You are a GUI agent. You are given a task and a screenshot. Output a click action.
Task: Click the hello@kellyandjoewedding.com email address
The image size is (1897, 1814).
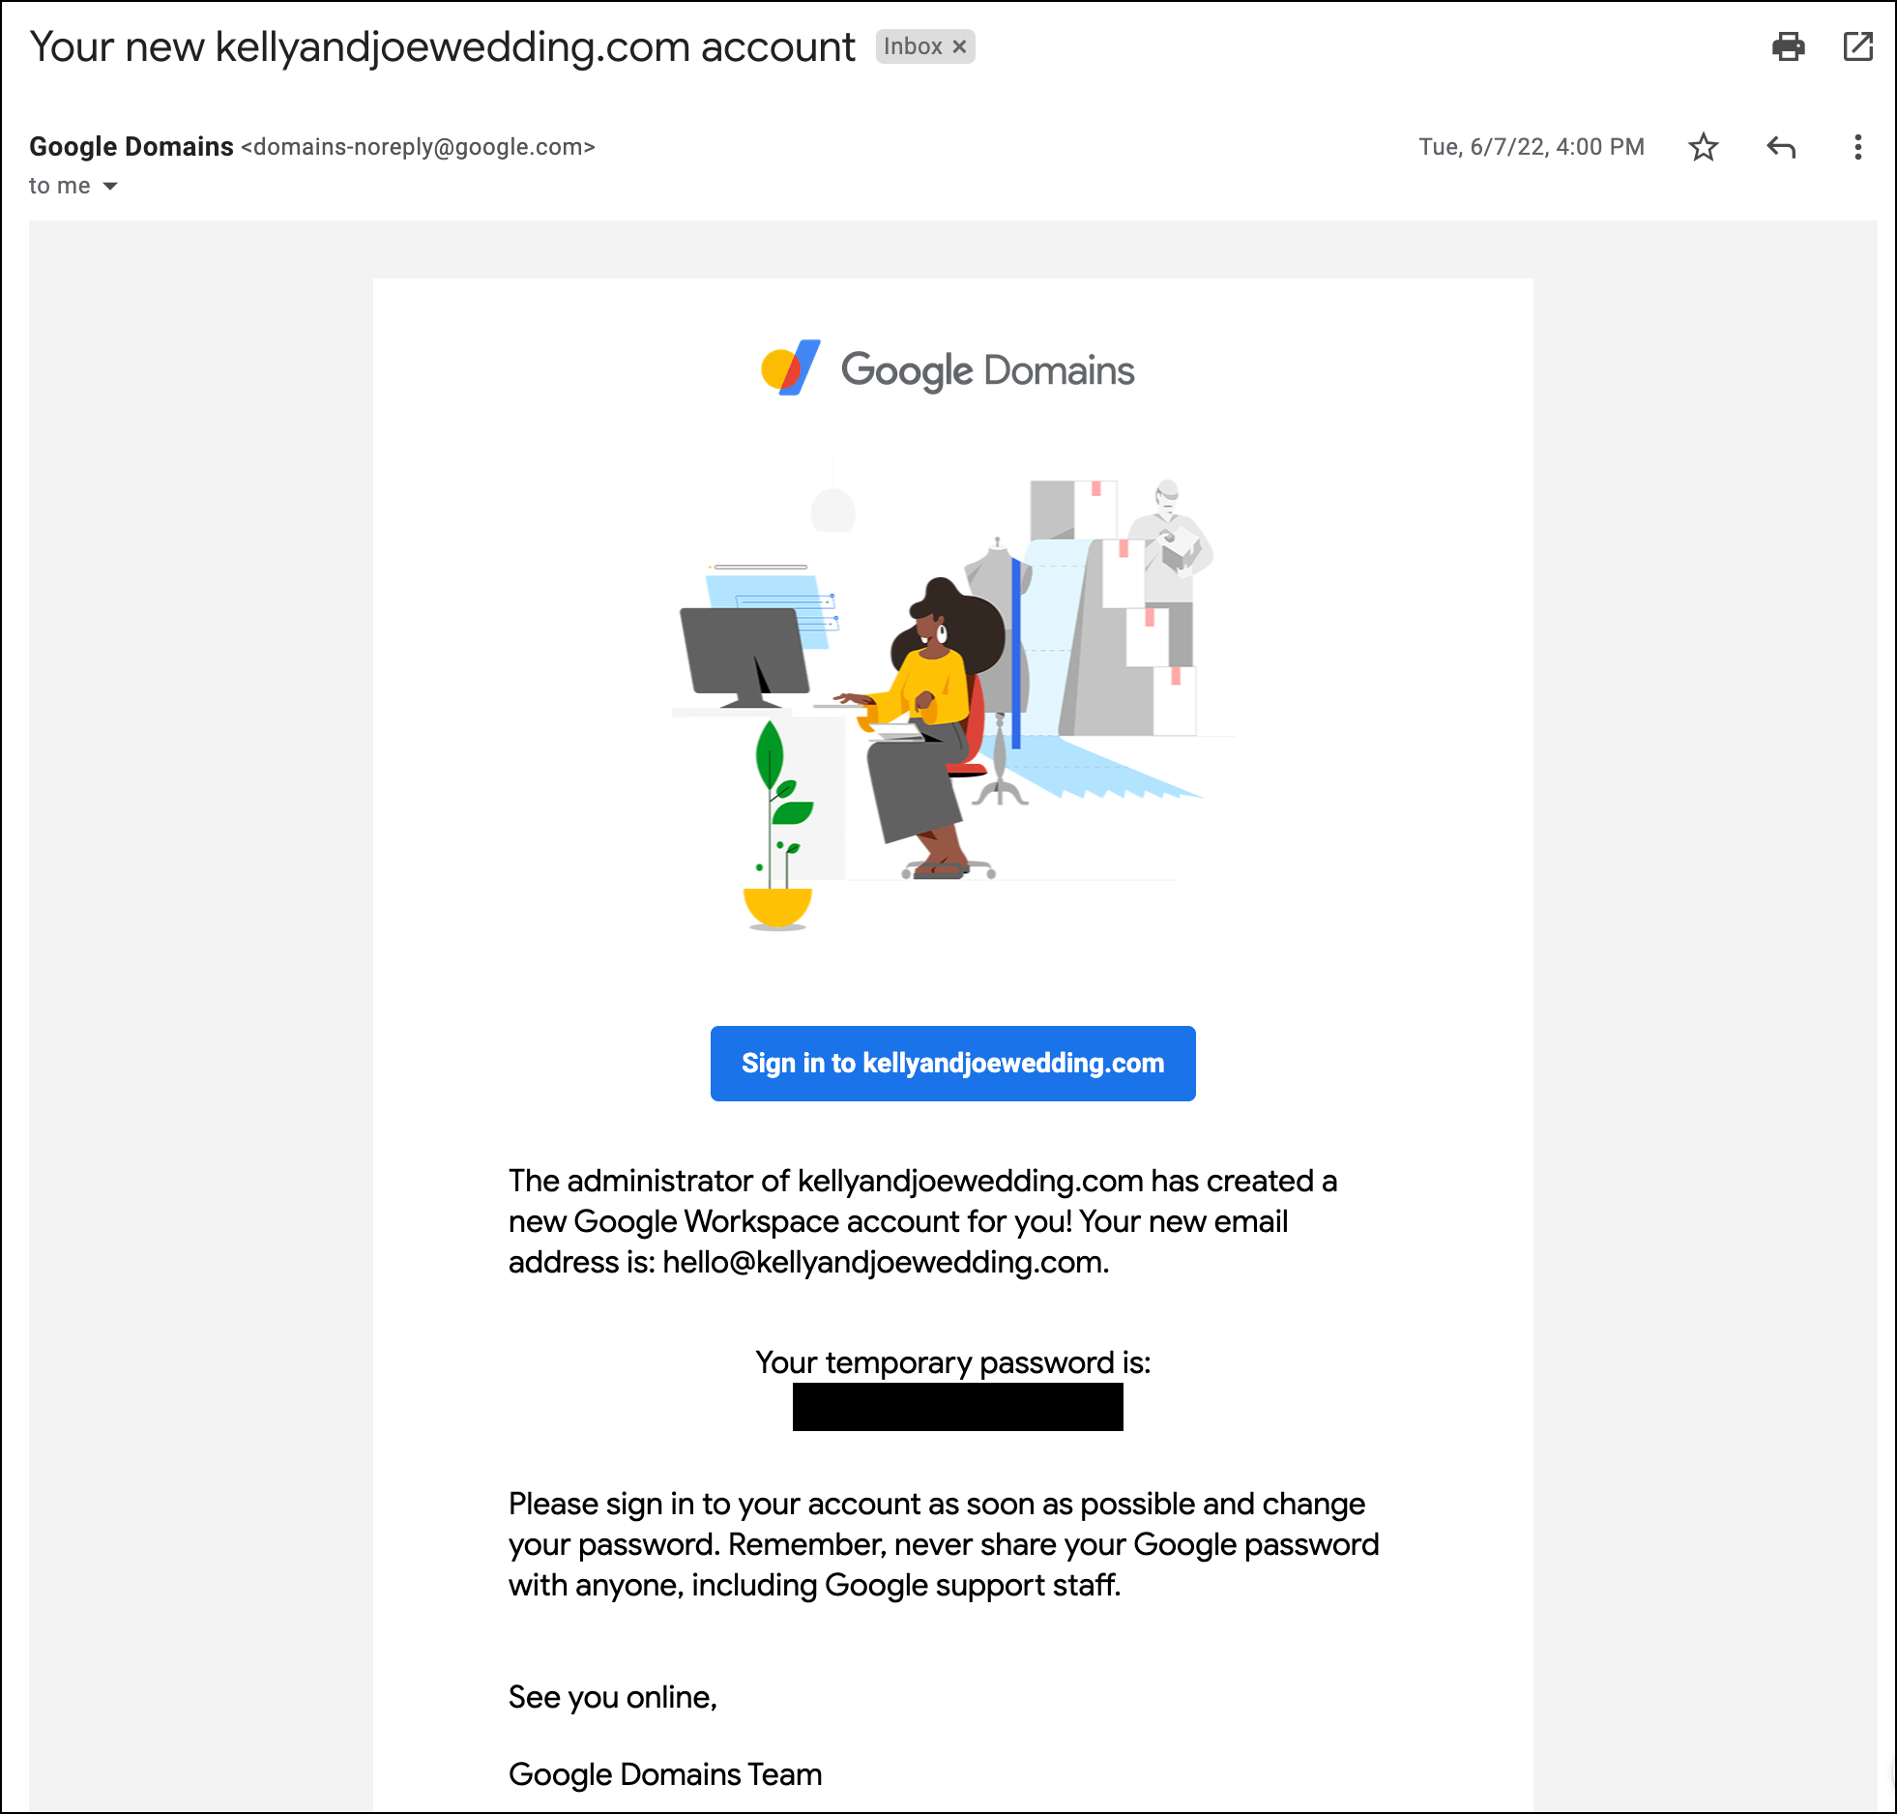pos(884,1262)
